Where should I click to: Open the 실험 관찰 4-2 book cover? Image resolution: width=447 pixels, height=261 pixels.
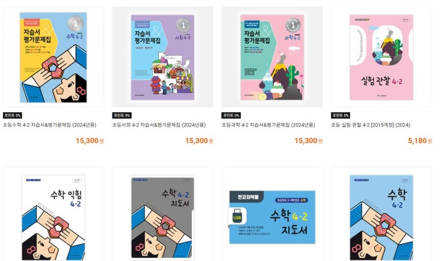[381, 57]
